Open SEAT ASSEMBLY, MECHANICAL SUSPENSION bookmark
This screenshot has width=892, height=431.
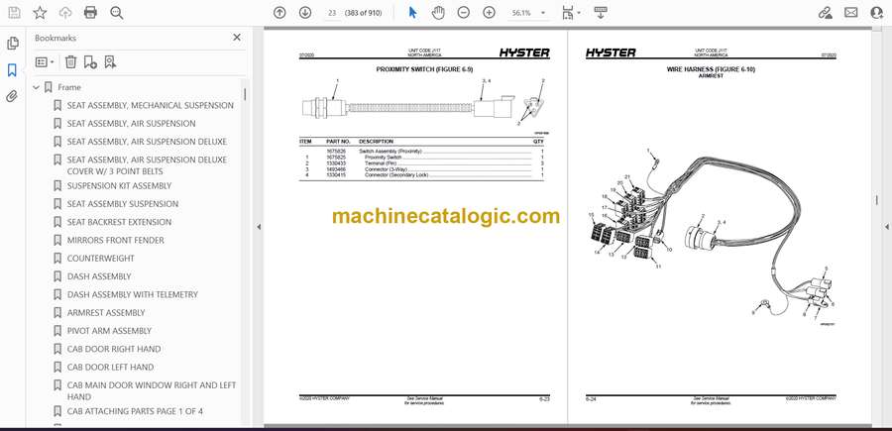(151, 105)
